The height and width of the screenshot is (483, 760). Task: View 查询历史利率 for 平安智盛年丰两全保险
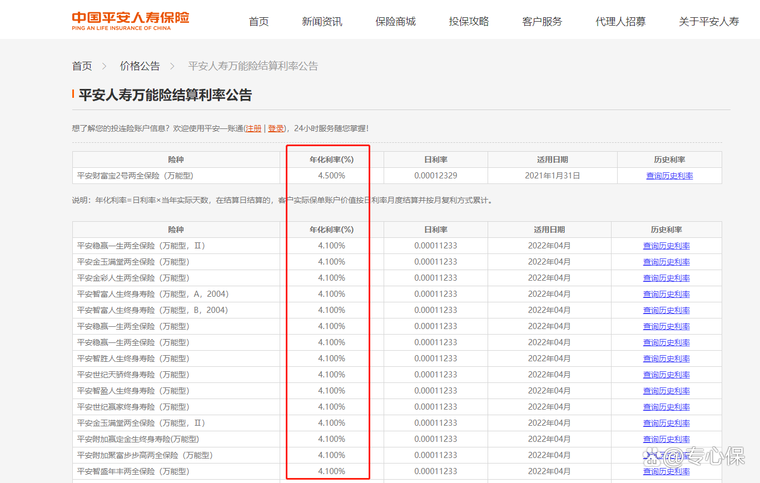[x=666, y=471]
